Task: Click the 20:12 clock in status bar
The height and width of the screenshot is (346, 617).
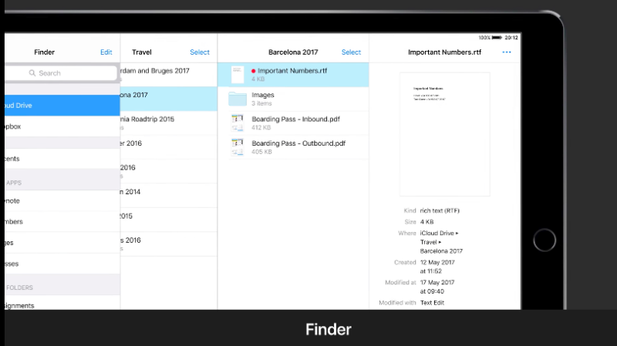Action: tap(511, 38)
